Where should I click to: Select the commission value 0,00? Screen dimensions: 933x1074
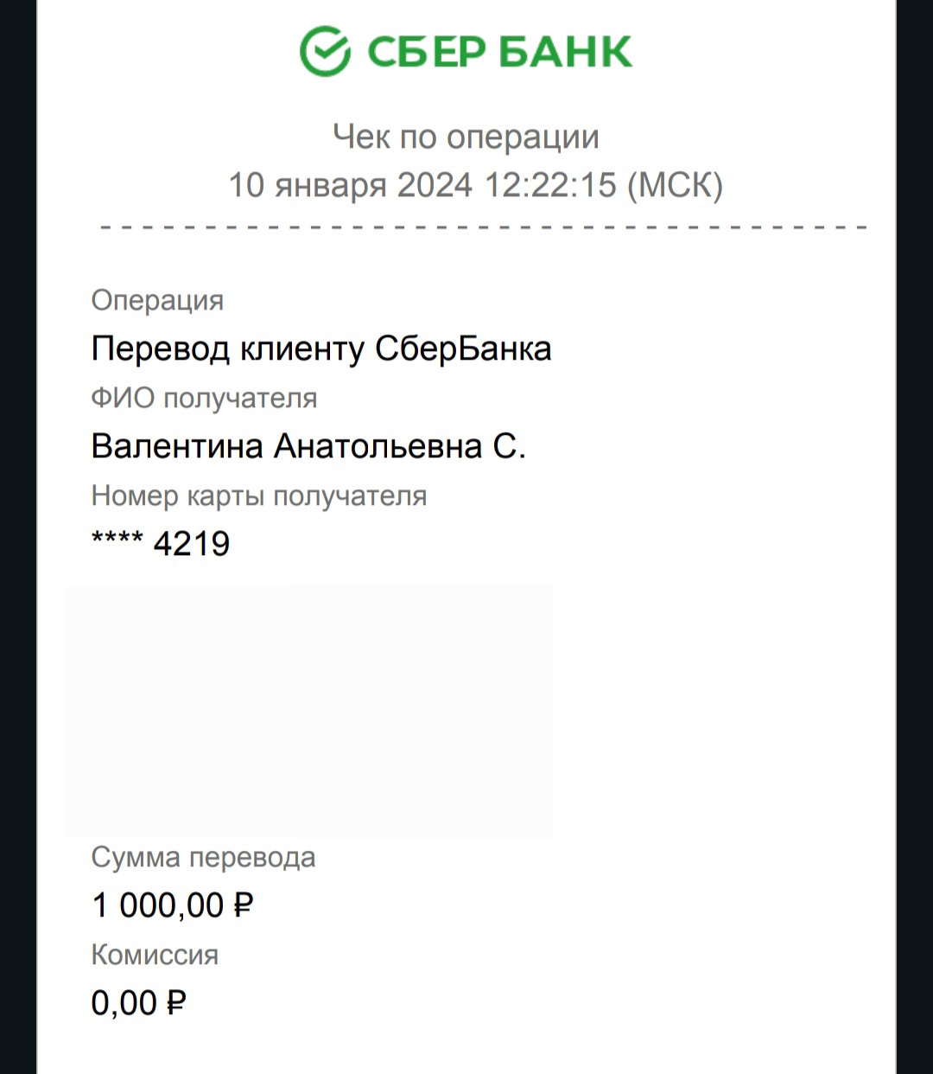(124, 1003)
